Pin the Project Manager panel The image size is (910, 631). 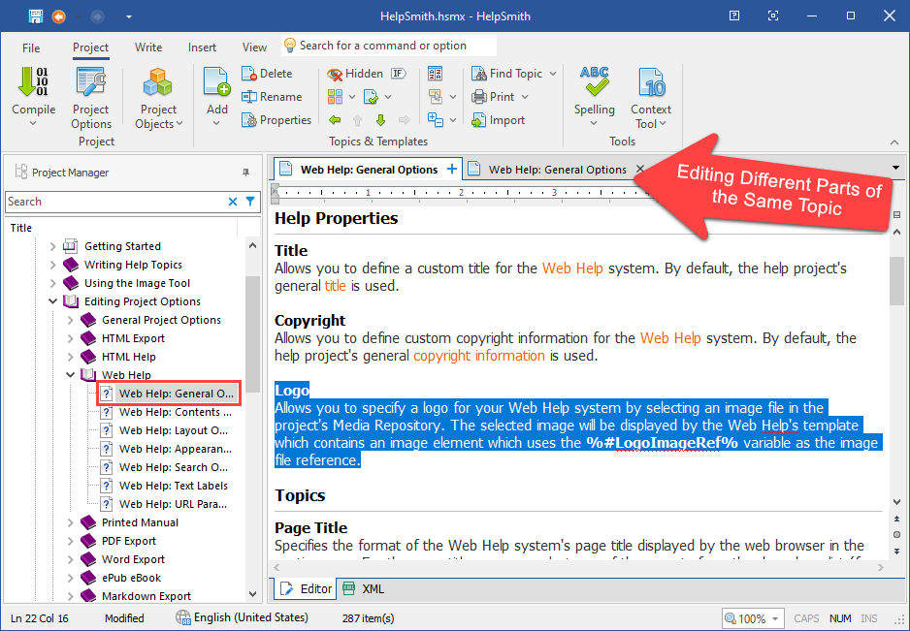[x=246, y=173]
